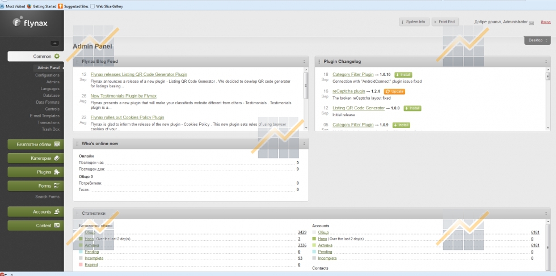Screen dimensions: 556x276
Task: Open Configurations in sidebar
Action: click(x=47, y=75)
